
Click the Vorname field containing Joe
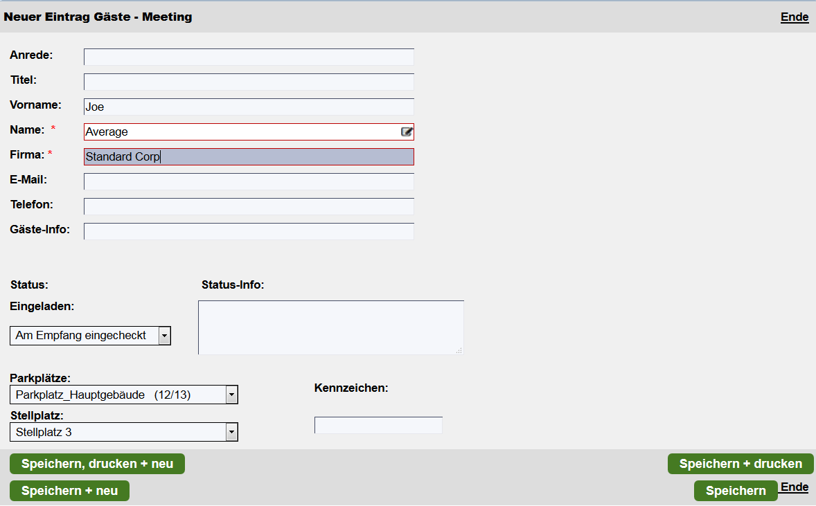point(249,107)
